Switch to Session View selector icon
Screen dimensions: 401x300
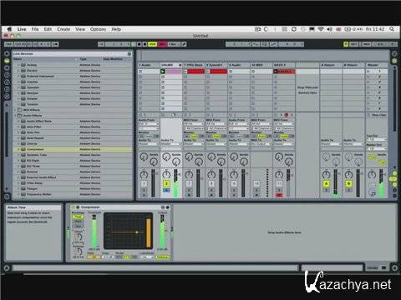point(394,60)
